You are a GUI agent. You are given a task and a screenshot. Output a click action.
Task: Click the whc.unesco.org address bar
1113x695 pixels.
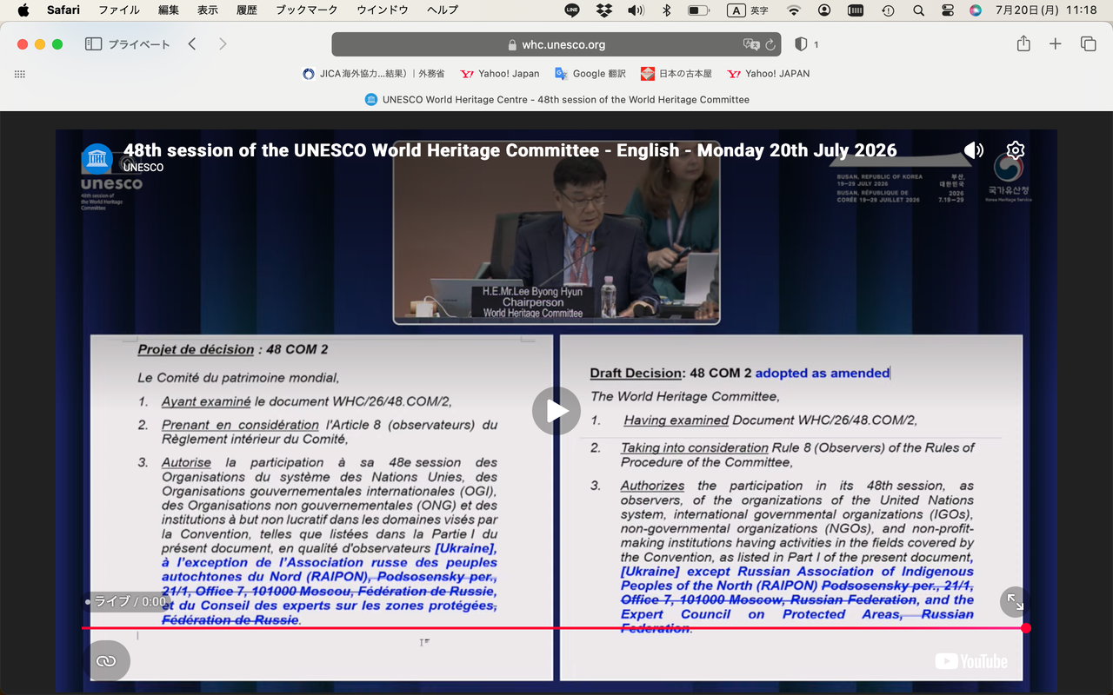(x=556, y=44)
